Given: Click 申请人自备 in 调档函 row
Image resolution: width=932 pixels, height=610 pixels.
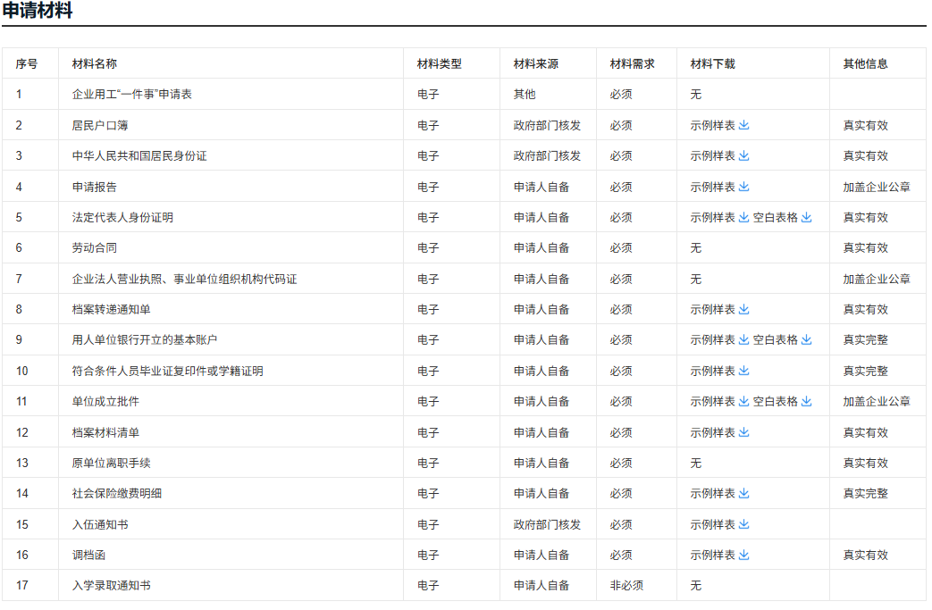Looking at the screenshot, I should point(542,555).
